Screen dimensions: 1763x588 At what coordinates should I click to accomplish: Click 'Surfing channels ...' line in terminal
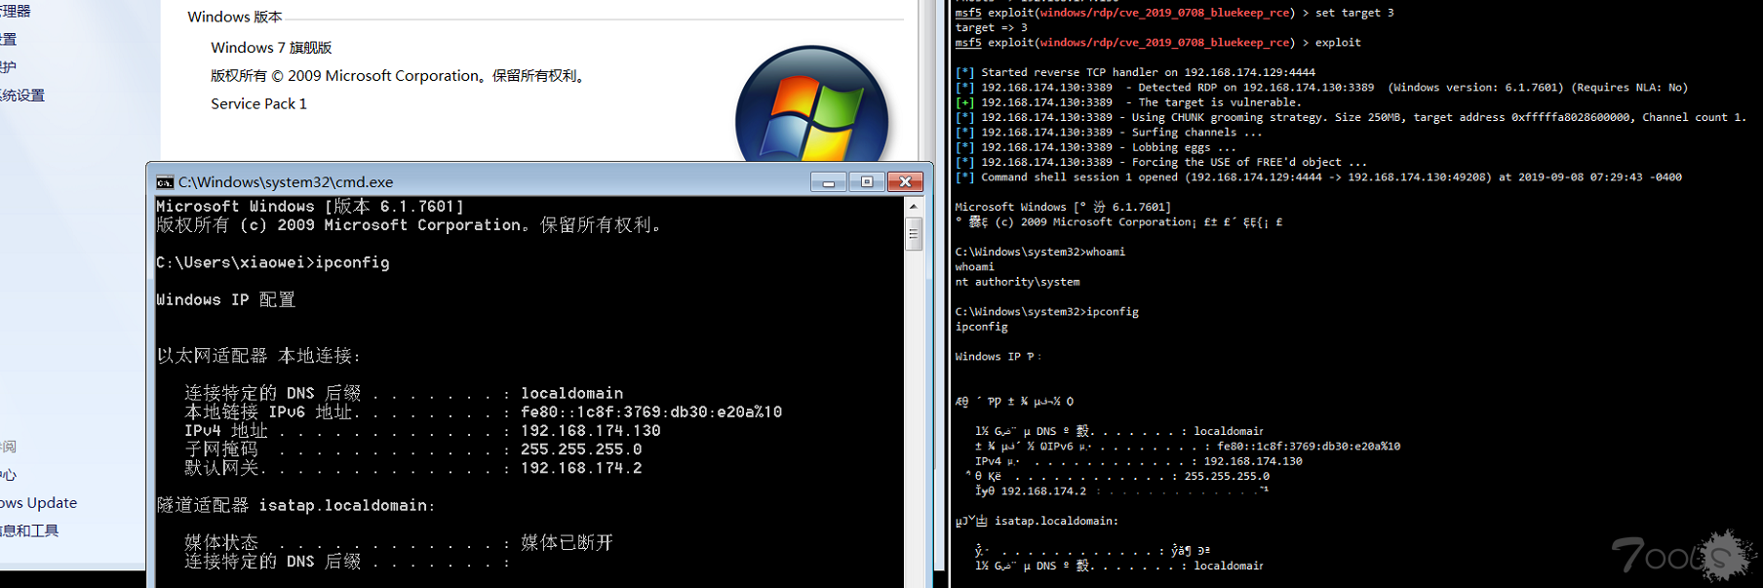click(x=1109, y=133)
